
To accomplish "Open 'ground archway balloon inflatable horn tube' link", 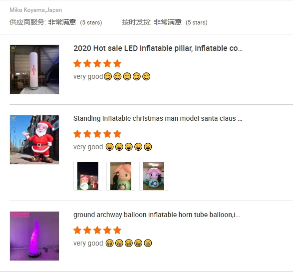I will click(157, 215).
